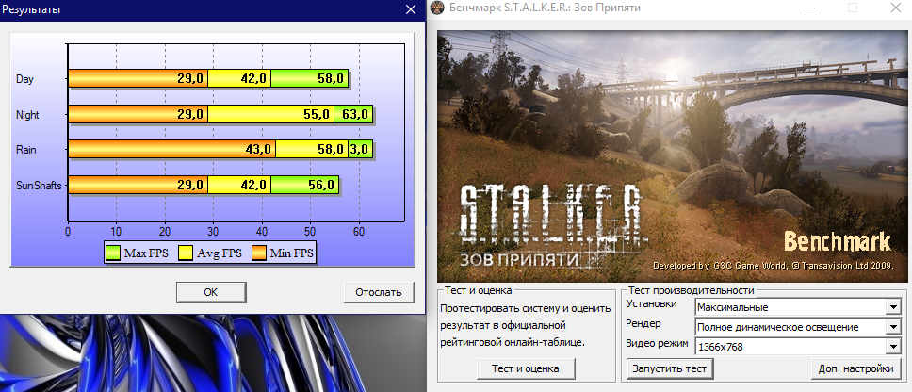Click the Night avg FPS value 55,0
This screenshot has height=392, width=912.
coord(317,115)
